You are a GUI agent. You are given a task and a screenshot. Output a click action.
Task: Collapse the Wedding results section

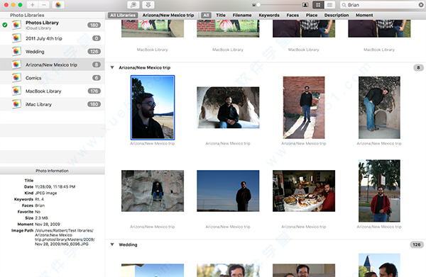(x=112, y=244)
